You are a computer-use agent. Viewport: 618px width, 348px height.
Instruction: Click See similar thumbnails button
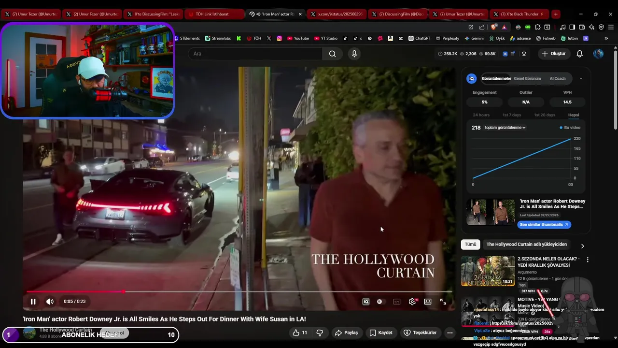tap(544, 225)
